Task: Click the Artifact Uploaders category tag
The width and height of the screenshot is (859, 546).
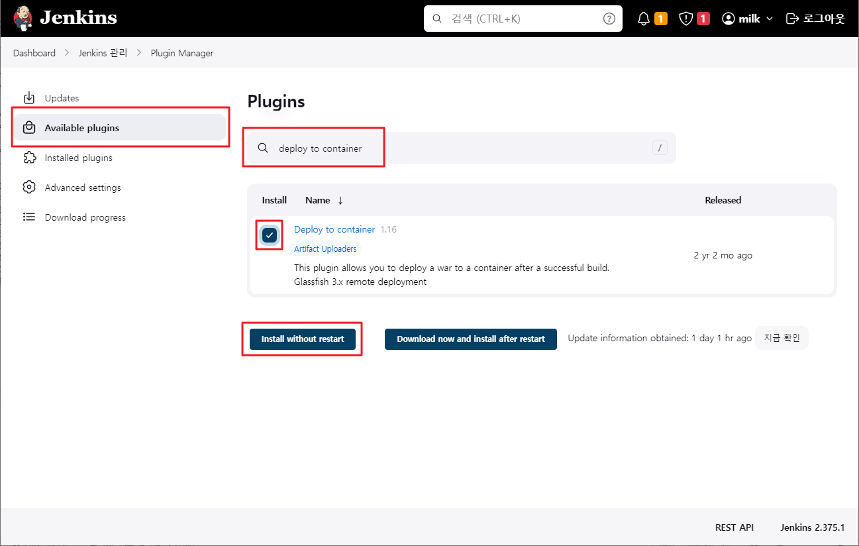Action: (x=325, y=249)
